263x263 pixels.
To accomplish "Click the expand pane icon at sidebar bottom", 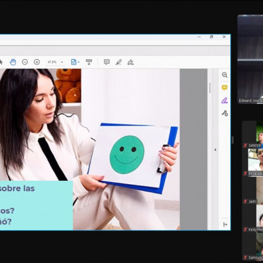I will (225, 224).
